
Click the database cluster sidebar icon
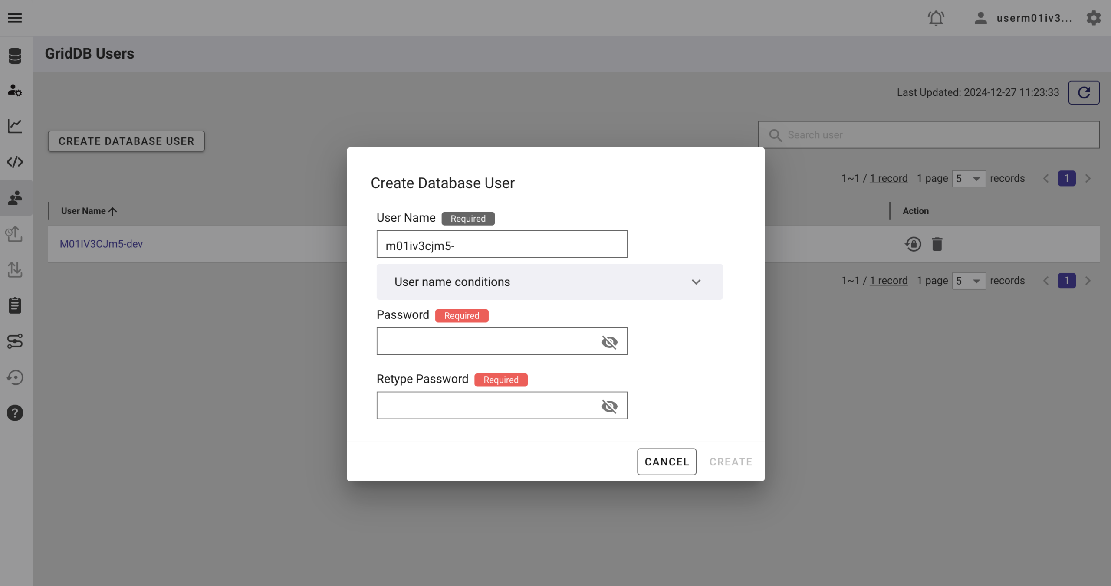pyautogui.click(x=15, y=56)
